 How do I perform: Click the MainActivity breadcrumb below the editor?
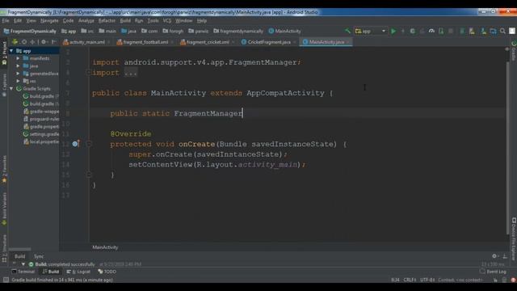[x=105, y=247]
